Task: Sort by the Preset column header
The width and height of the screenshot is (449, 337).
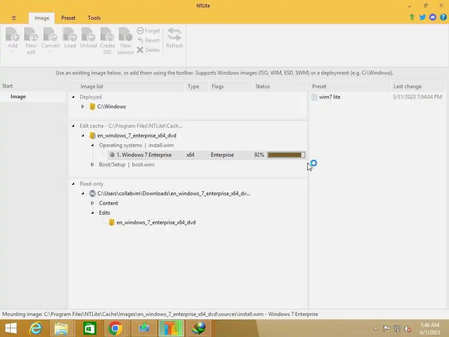Action: coord(349,86)
